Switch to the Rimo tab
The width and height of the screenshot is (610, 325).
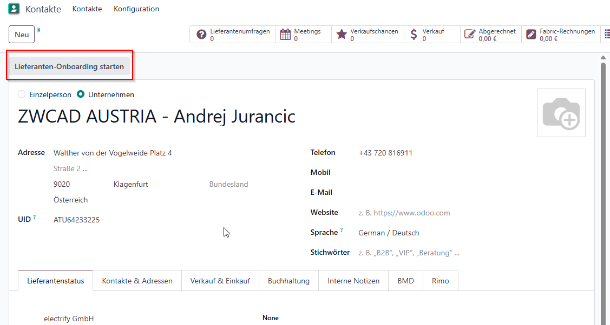[x=441, y=281]
